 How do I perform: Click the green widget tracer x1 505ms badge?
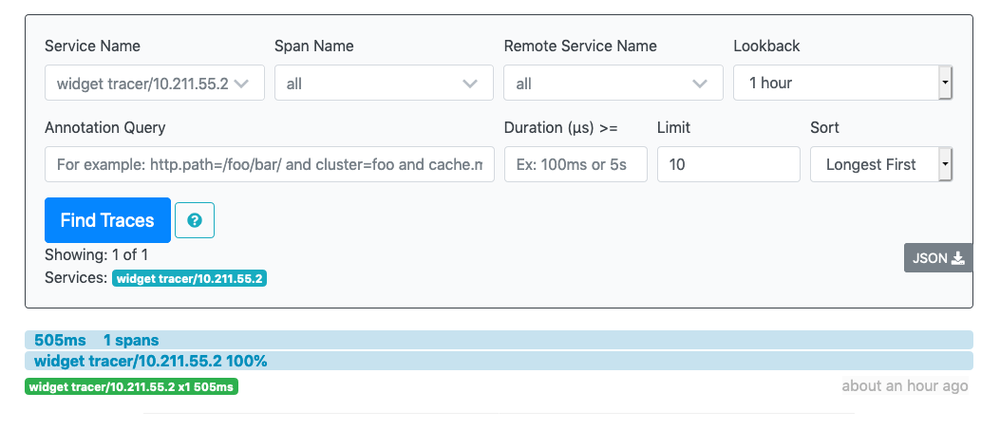coord(131,386)
